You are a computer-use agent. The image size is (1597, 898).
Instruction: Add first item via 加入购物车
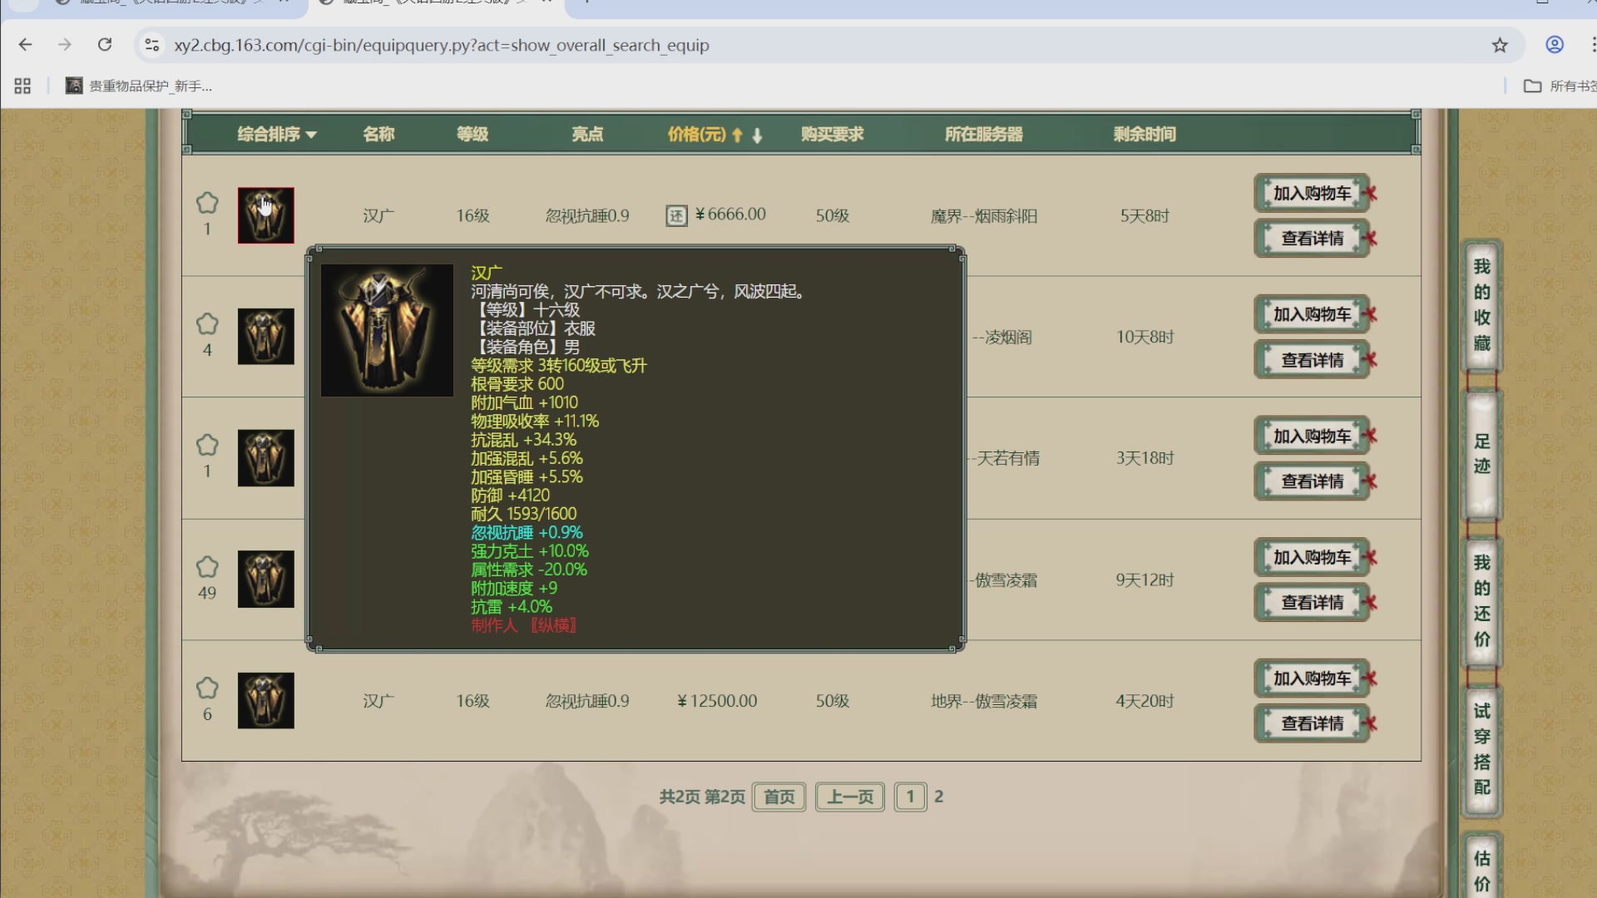pos(1312,193)
